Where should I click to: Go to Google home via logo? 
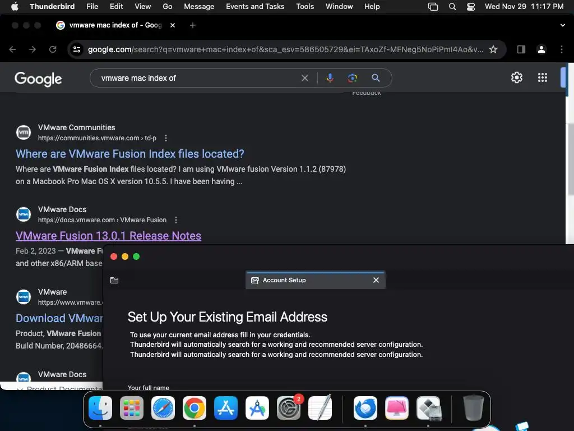[x=38, y=79]
